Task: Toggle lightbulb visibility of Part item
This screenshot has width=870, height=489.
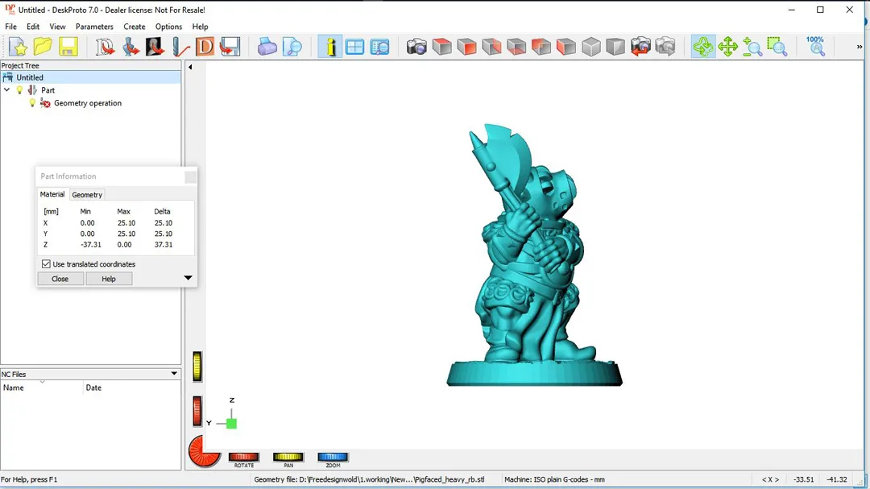Action: tap(20, 90)
